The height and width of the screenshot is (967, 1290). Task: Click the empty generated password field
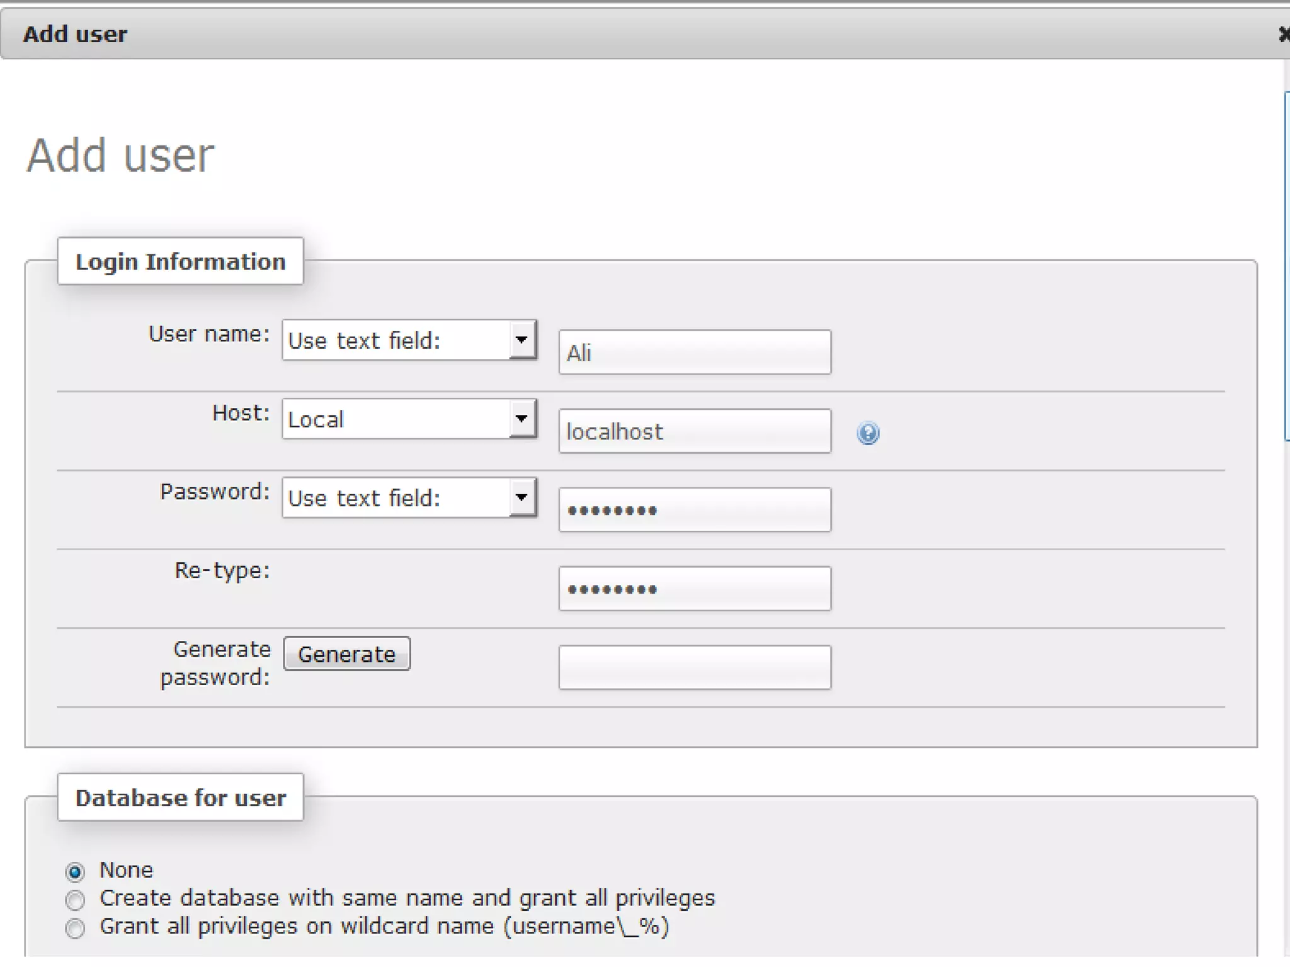pyautogui.click(x=694, y=667)
